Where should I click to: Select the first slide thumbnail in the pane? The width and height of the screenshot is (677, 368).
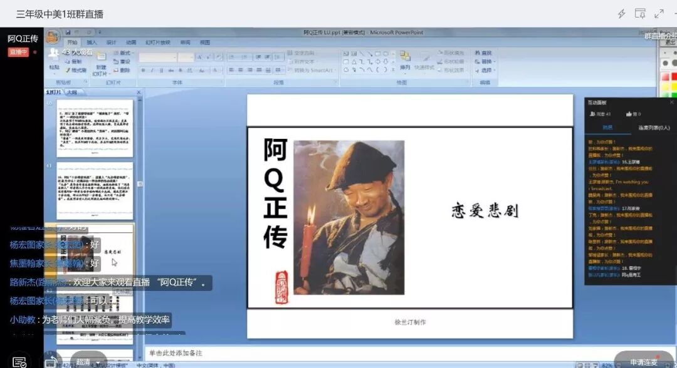click(95, 128)
